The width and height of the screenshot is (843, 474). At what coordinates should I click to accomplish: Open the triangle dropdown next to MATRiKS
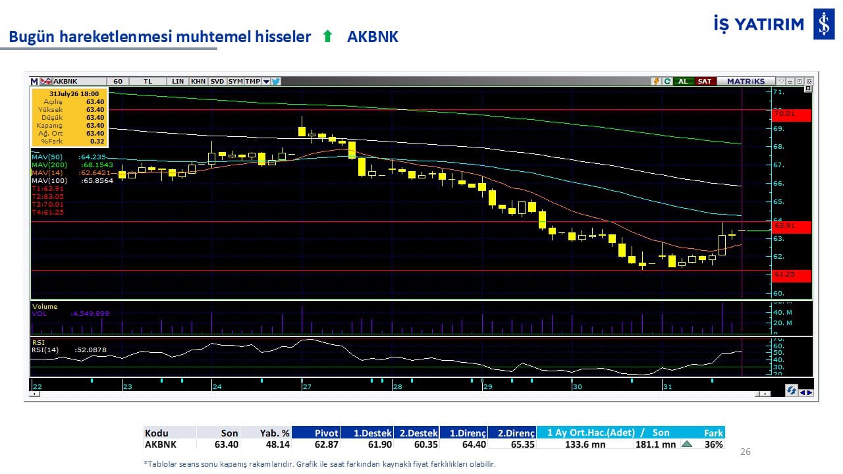pos(781,82)
